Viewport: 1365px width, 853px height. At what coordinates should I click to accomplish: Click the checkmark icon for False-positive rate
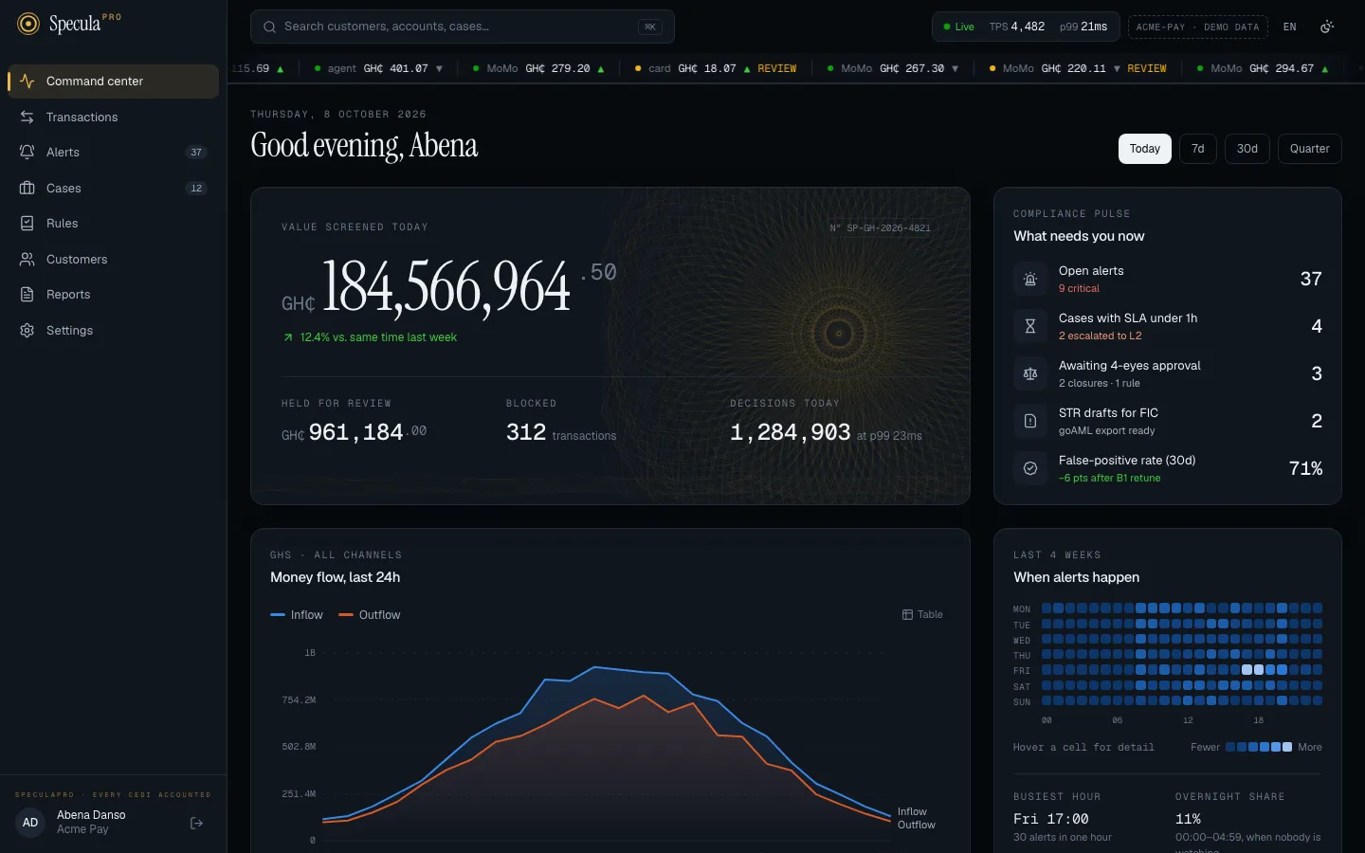coord(1030,468)
